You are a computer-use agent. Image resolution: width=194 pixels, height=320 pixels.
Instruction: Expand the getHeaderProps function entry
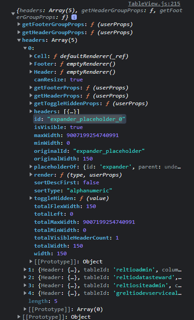point(31,96)
